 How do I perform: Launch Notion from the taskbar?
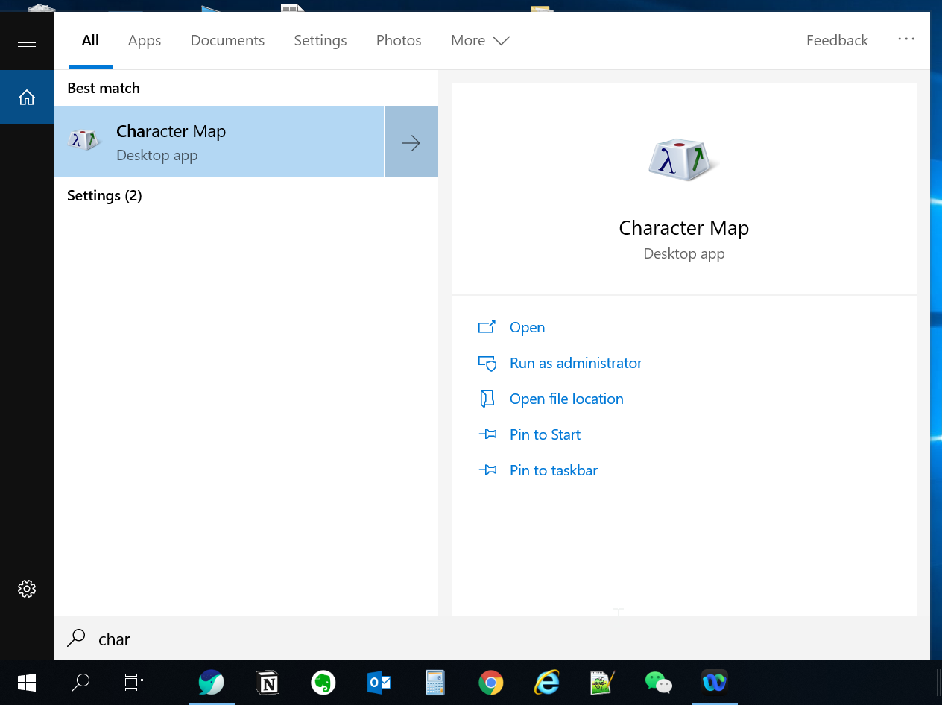pyautogui.click(x=268, y=683)
